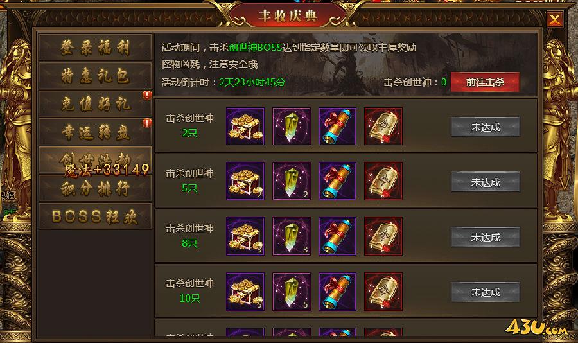Close the 丰收庆典 window

[x=555, y=19]
